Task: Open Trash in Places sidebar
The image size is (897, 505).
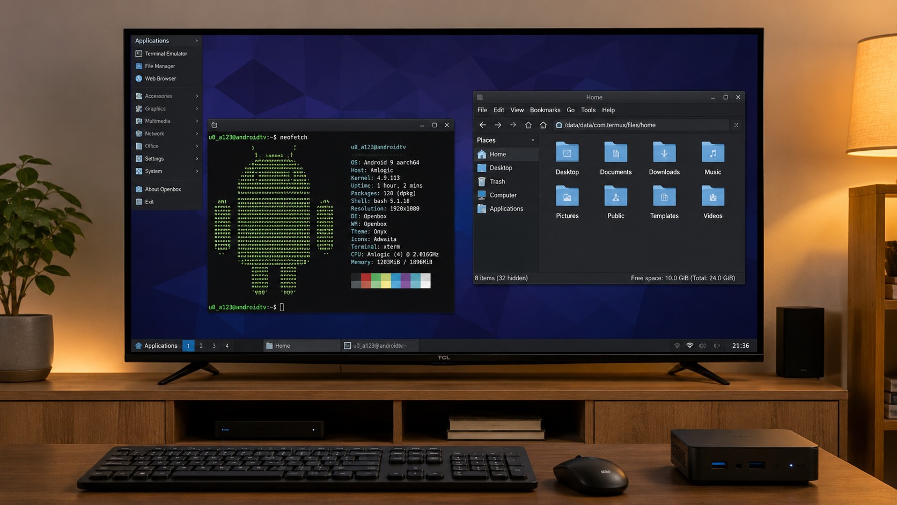Action: pyautogui.click(x=506, y=181)
